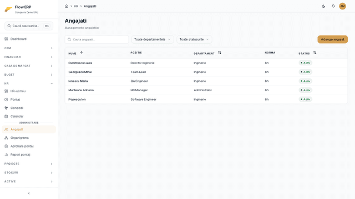Collapse the sidebar with bottom chevron
Viewport: 355px width, 199px height.
[x=29, y=193]
